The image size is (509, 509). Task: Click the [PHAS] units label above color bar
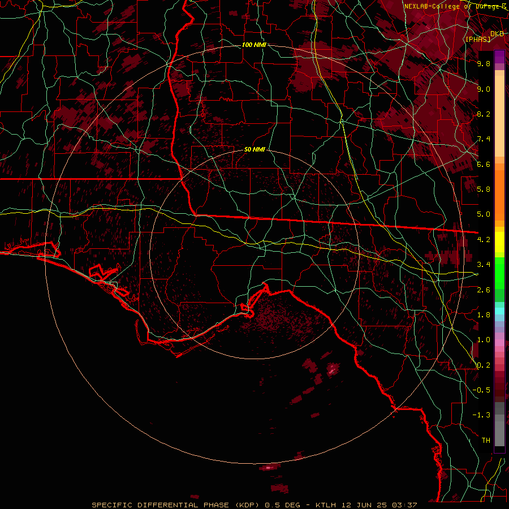click(x=478, y=39)
